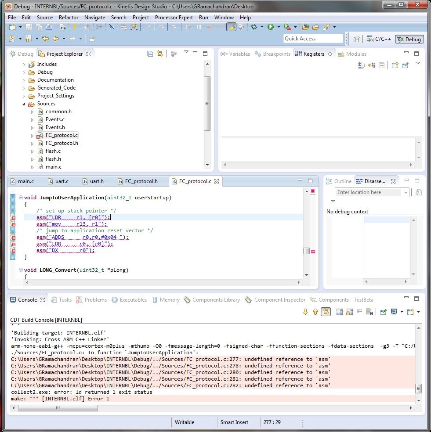Click the green Run button icon
Screen dimensions: 431x432
coord(271,27)
